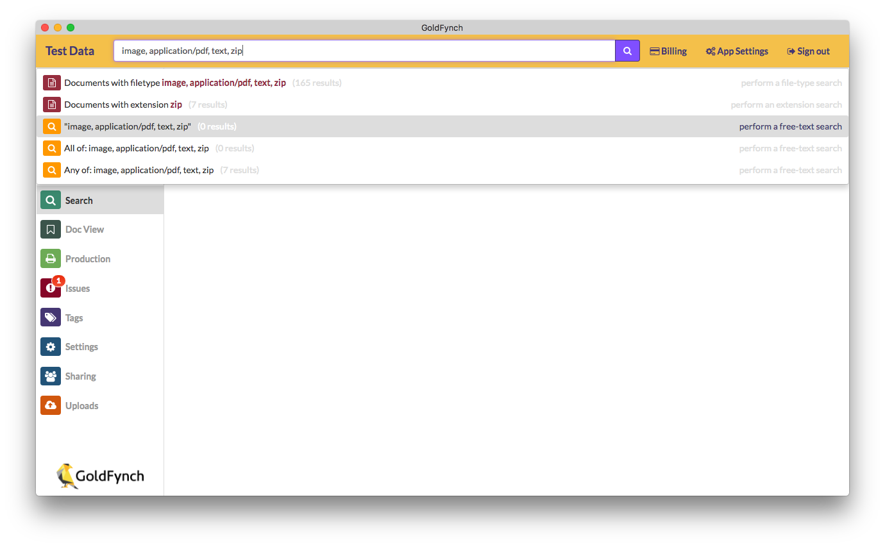Click inside the search input field
The height and width of the screenshot is (547, 885).
pyautogui.click(x=359, y=50)
